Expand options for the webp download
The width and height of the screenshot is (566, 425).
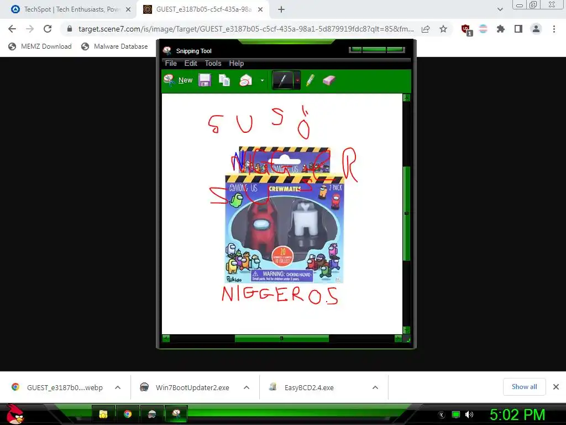(x=118, y=387)
